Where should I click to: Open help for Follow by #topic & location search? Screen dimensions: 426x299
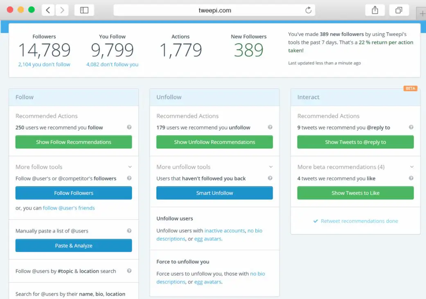(129, 271)
